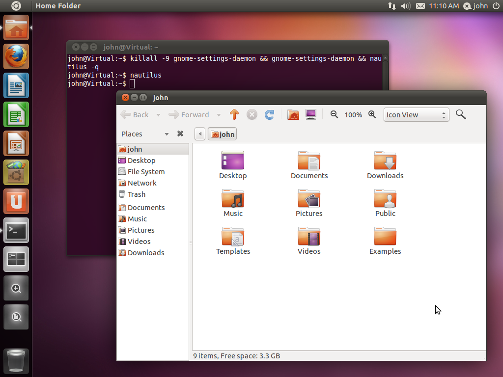Go up to the parent folder
Image resolution: width=503 pixels, height=377 pixels.
pyautogui.click(x=234, y=114)
